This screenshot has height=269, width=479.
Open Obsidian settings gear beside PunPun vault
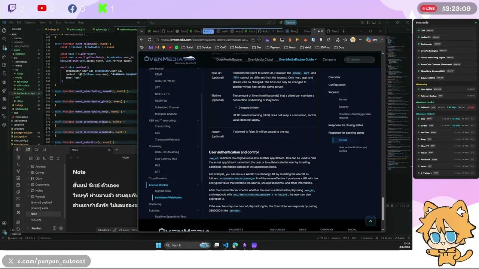pos(61,228)
